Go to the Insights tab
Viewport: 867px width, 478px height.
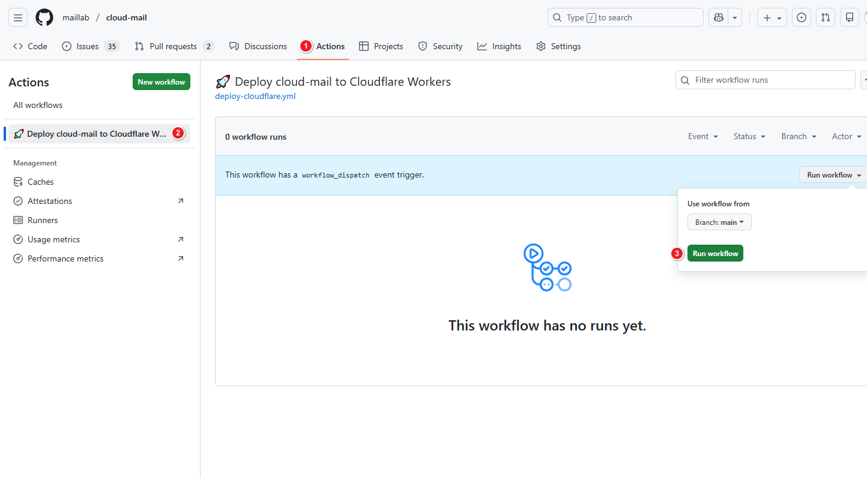click(499, 46)
